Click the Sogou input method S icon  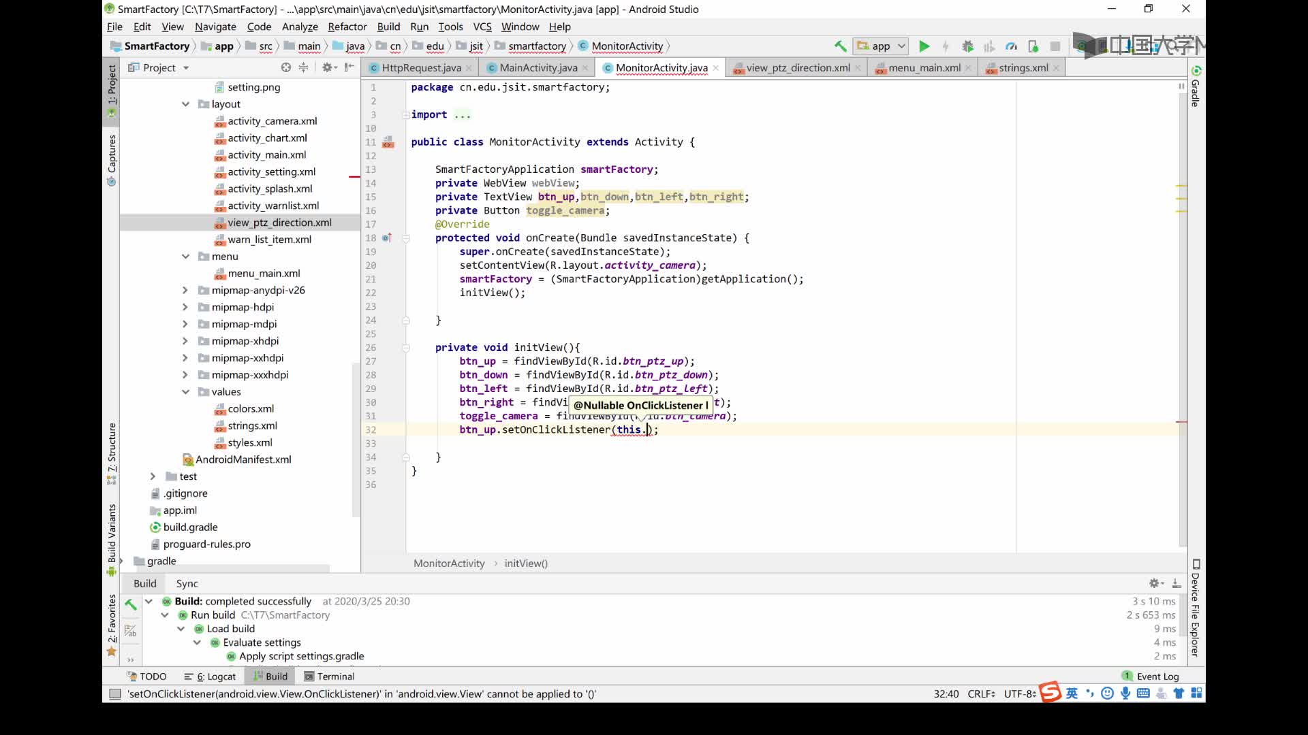(x=1050, y=692)
